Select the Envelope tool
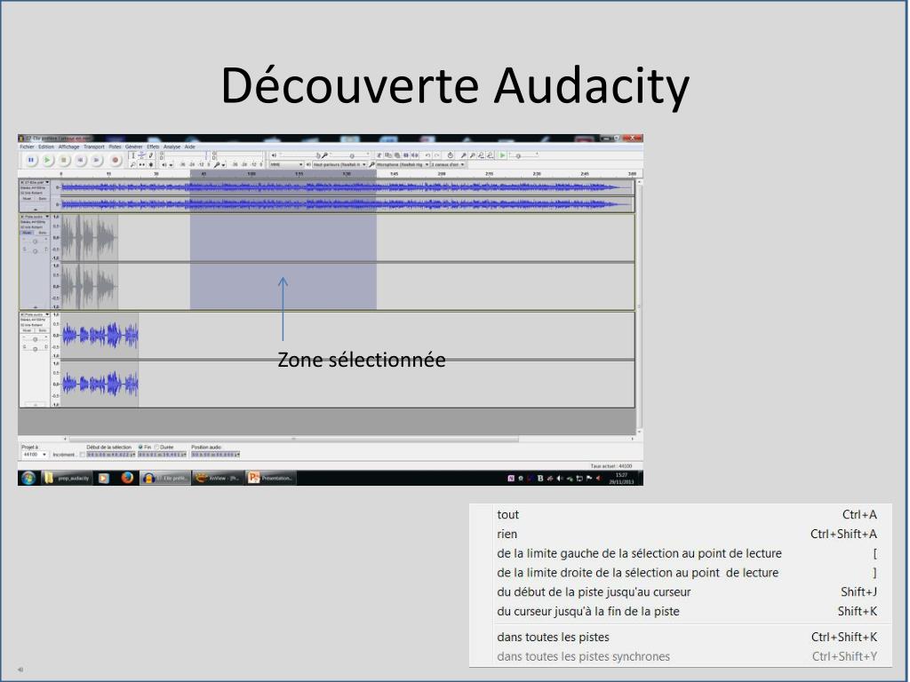The height and width of the screenshot is (682, 910). tap(141, 155)
